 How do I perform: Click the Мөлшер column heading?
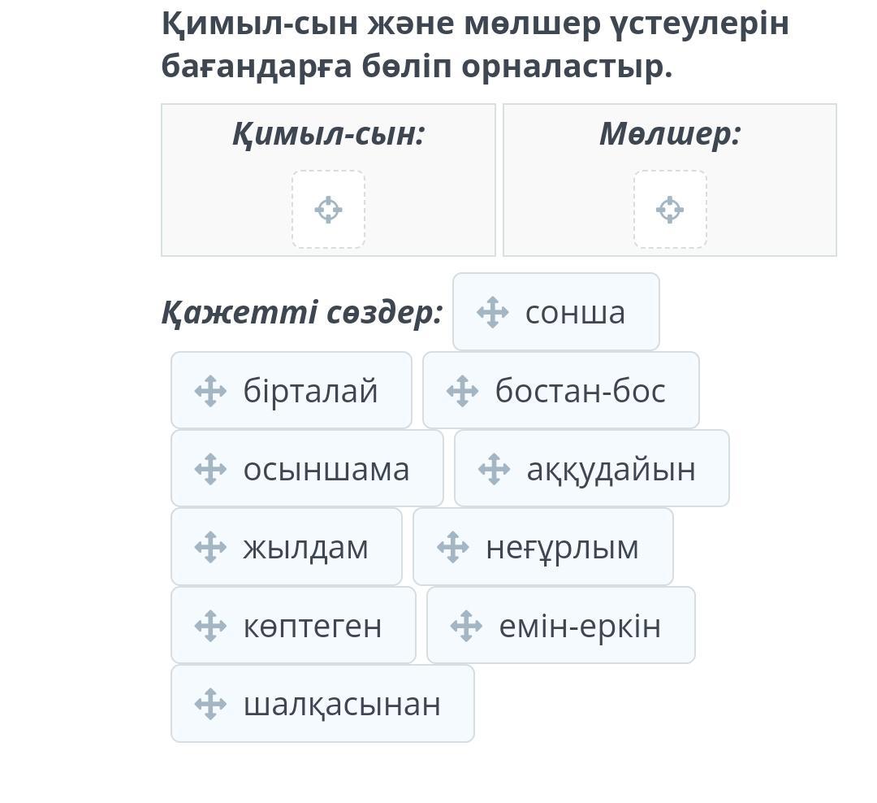(670, 134)
